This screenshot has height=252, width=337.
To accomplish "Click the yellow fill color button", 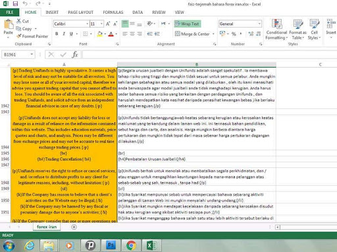I will [100, 34].
